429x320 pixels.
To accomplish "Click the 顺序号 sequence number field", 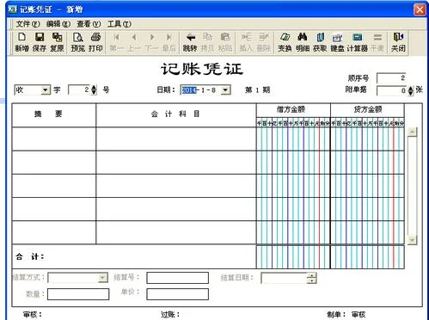I will pyautogui.click(x=391, y=78).
